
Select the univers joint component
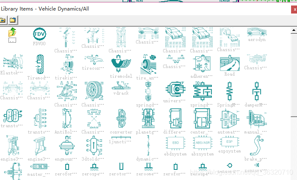[175, 89]
